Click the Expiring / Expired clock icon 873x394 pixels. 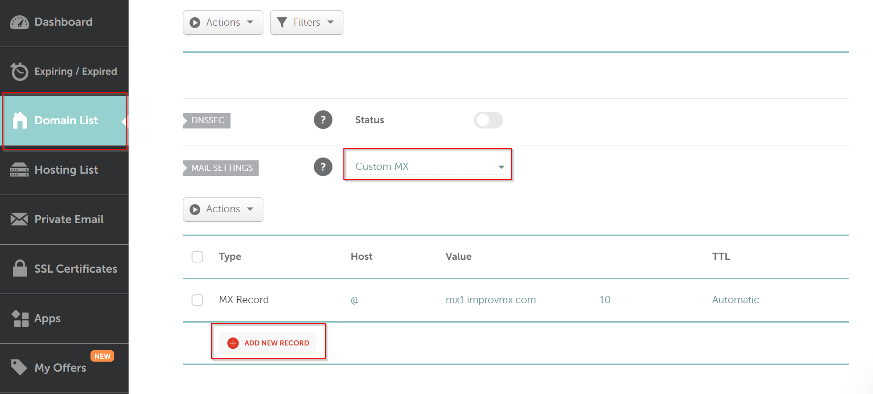click(x=20, y=72)
